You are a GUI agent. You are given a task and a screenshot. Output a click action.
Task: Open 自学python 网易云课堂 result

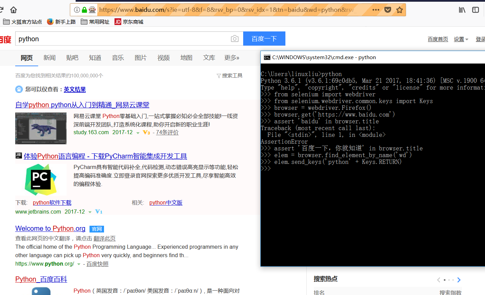(x=82, y=105)
